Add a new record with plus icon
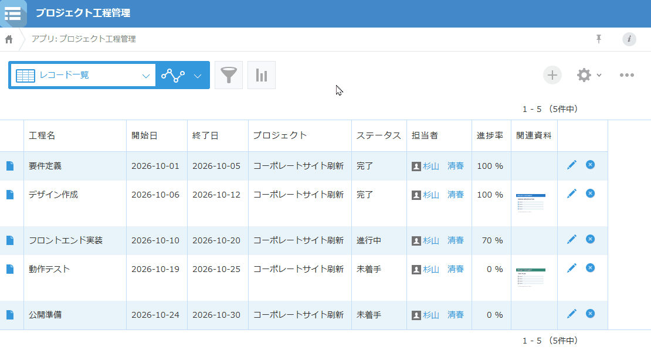The width and height of the screenshot is (651, 350). (x=552, y=75)
